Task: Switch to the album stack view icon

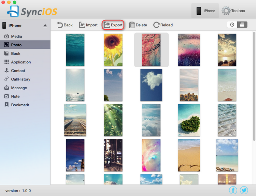Action: [x=242, y=25]
